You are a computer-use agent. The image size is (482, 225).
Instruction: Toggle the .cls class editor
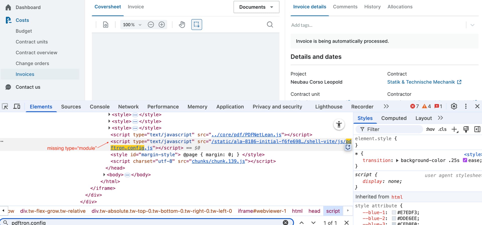tap(442, 129)
